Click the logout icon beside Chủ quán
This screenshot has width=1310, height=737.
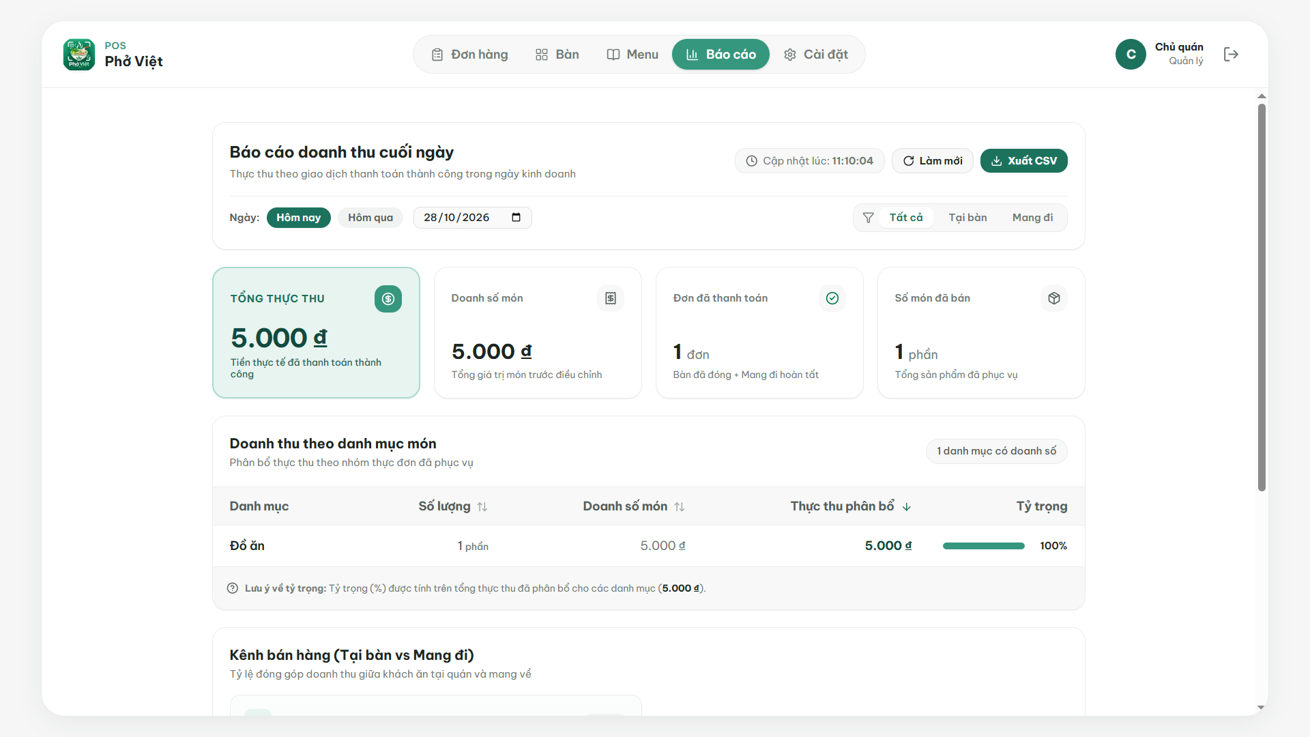click(x=1231, y=55)
